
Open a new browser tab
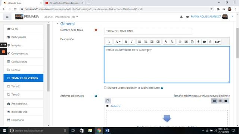pos(89,3)
